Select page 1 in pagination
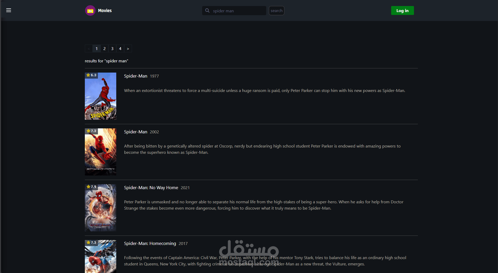The width and height of the screenshot is (498, 273). coord(97,48)
